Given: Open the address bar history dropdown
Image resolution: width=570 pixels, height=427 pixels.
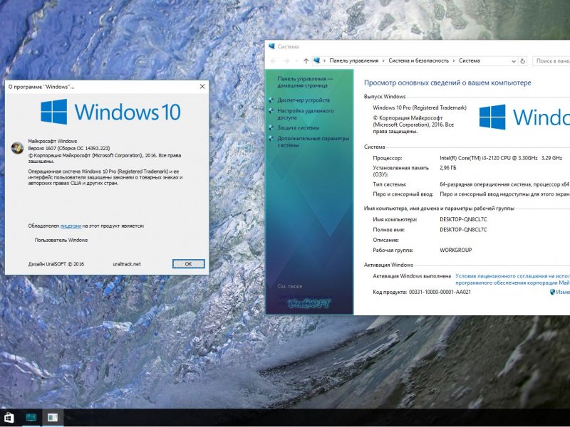Looking at the screenshot, I should click(x=513, y=61).
